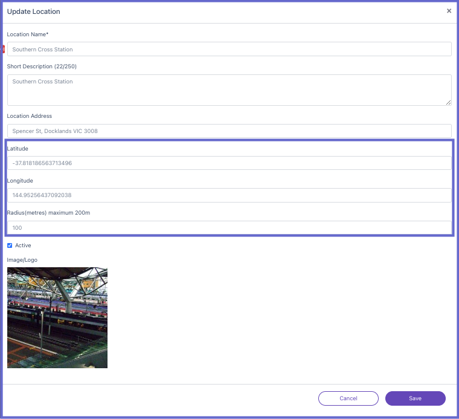Click the Short Description resize grip
The image size is (459, 419).
448,102
